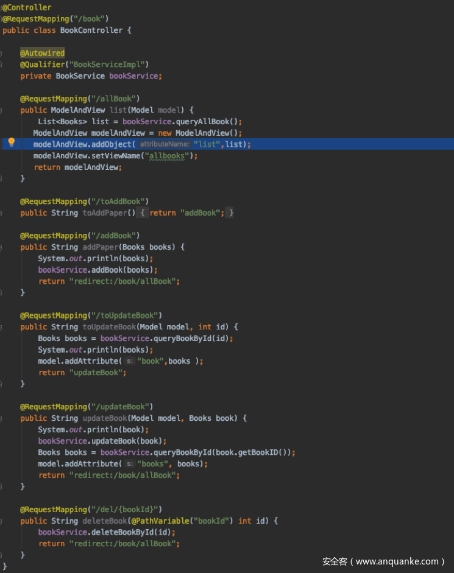Fold the deleteBook method from gutter
Screen dimensions: 454x573
point(2,521)
